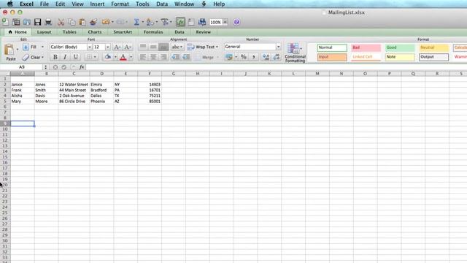Open the Insert menu in menu bar
The image size is (467, 263).
click(97, 4)
